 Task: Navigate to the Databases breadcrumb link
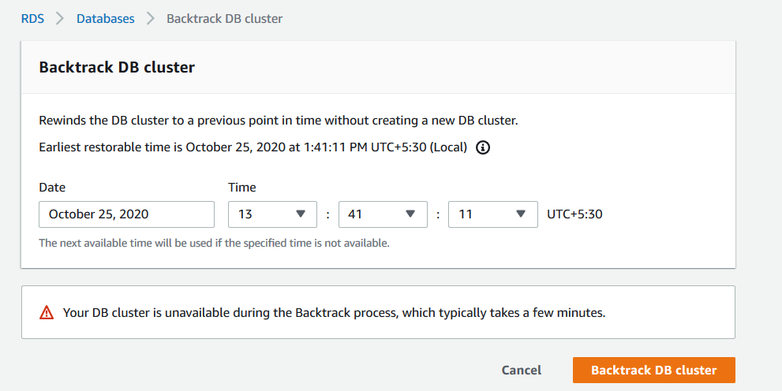coord(105,18)
